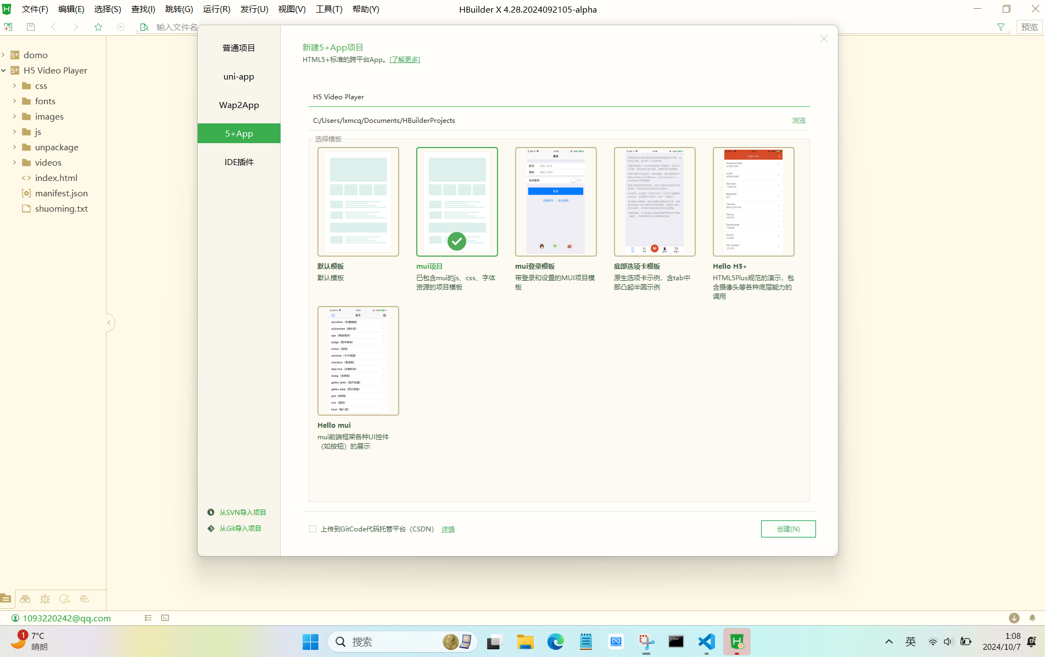Click the run play icon in toolbar
Viewport: 1045px width, 657px height.
[121, 27]
